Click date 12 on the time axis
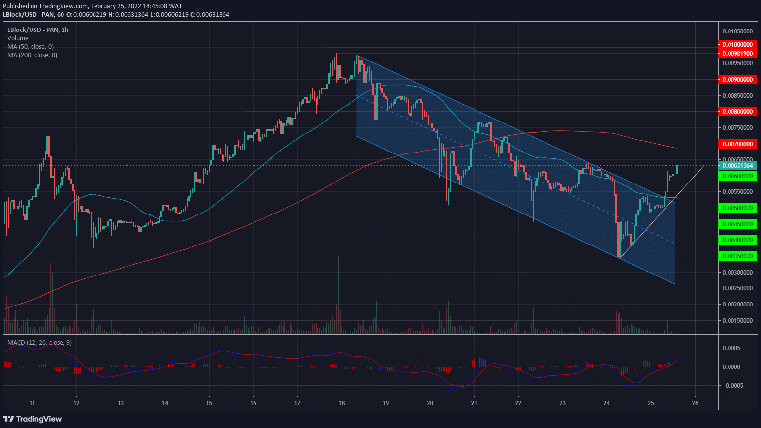 pyautogui.click(x=76, y=403)
